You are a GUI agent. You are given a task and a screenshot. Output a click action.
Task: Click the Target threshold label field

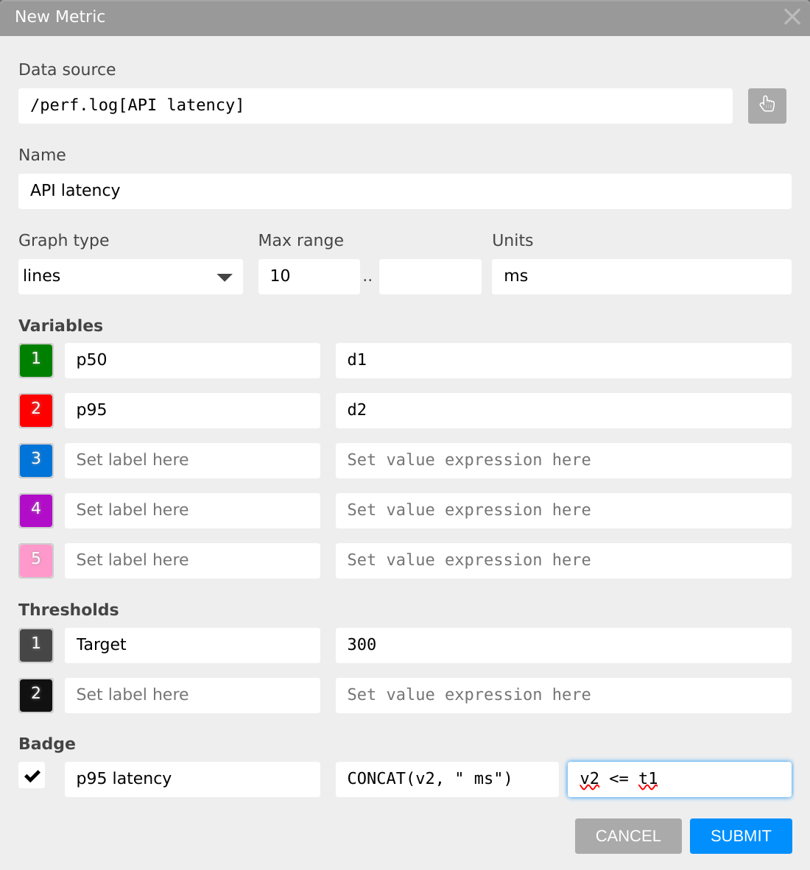pos(192,646)
